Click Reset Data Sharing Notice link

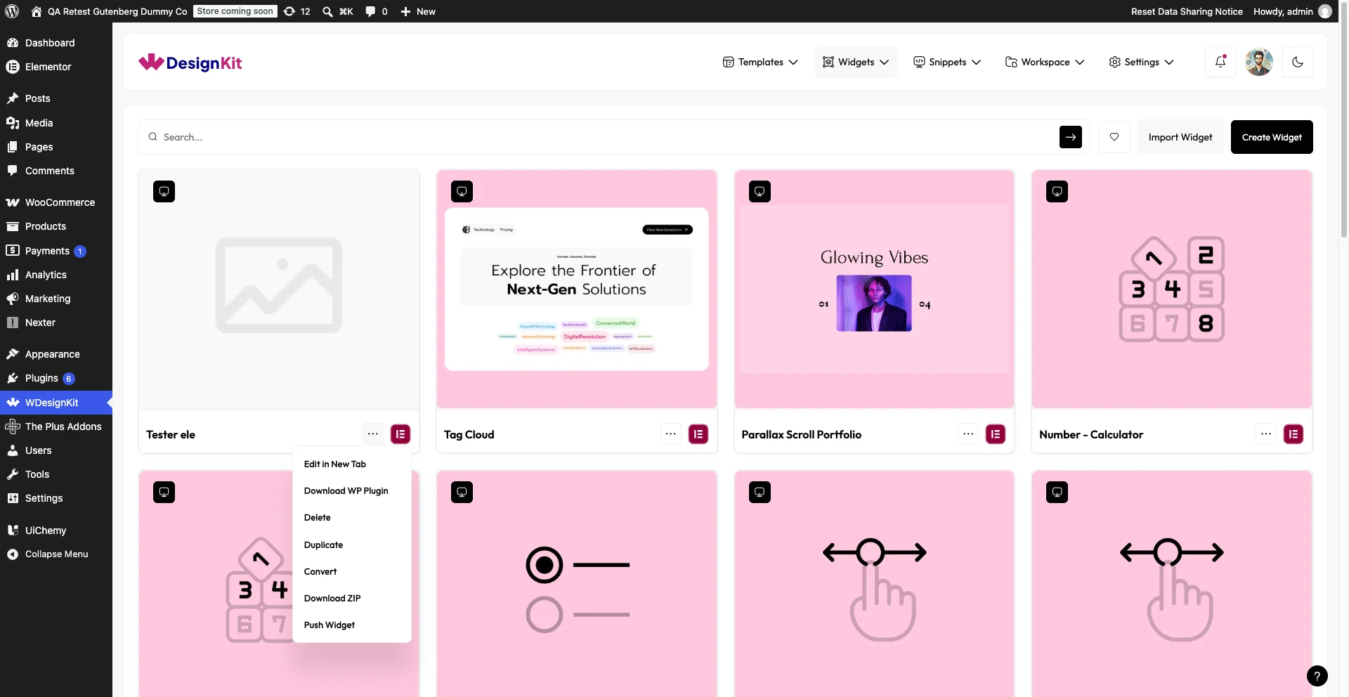tap(1187, 11)
